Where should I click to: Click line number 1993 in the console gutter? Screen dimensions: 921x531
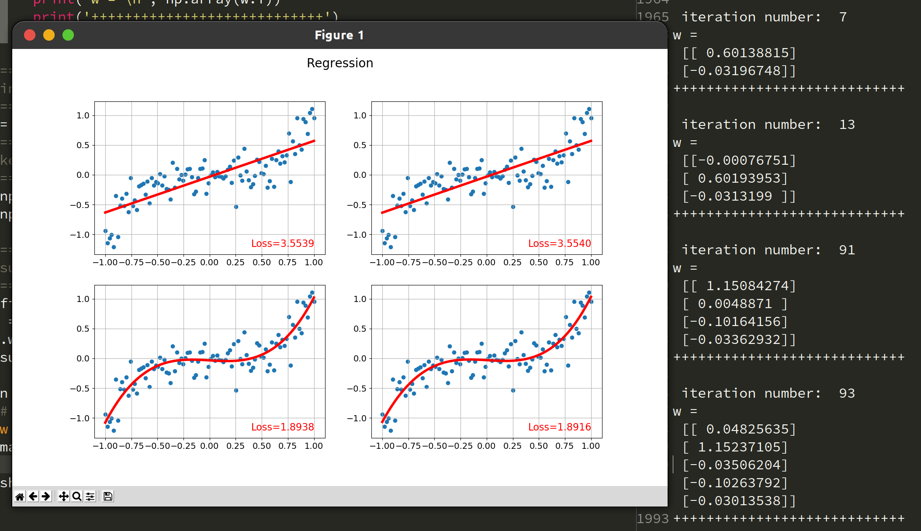pos(652,519)
